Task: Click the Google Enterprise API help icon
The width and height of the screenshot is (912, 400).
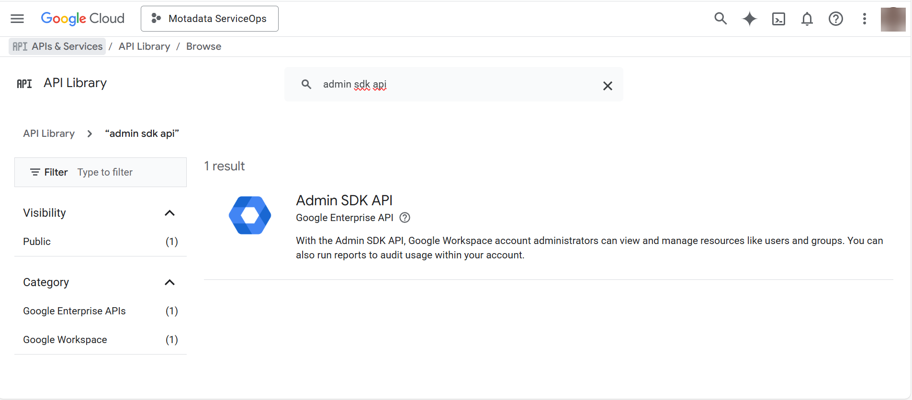Action: pos(405,218)
